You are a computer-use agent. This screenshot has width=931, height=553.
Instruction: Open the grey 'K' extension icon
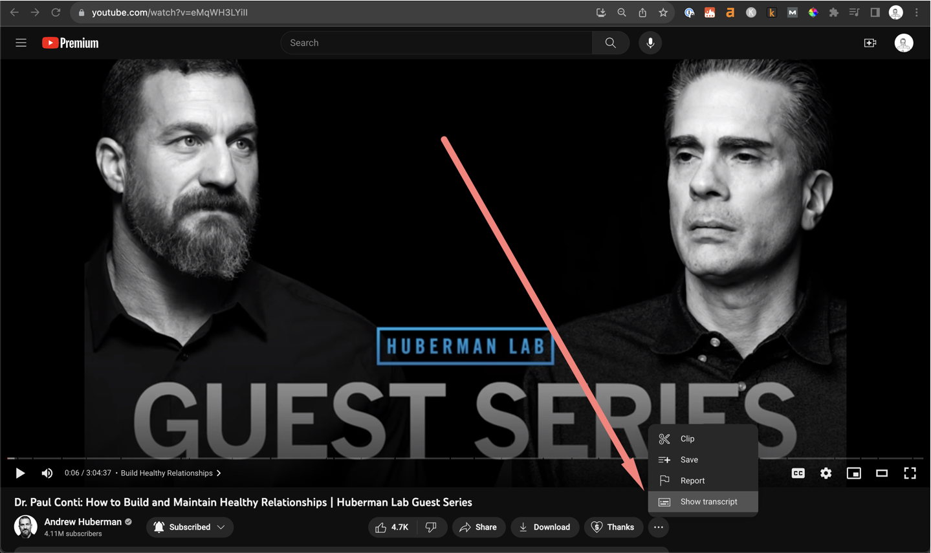751,12
